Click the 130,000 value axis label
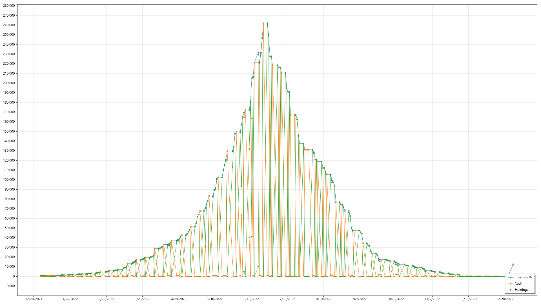The image size is (541, 304). coord(9,151)
